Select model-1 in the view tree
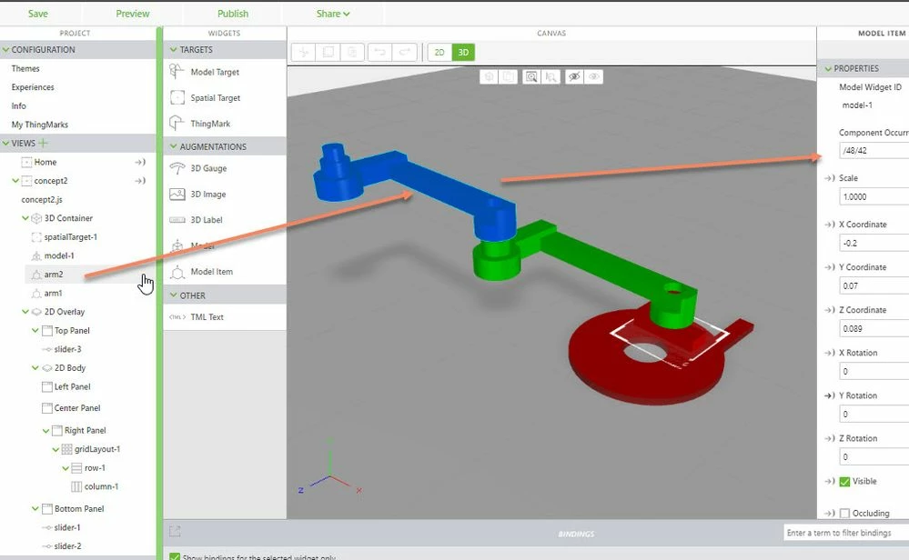This screenshot has height=560, width=909. [59, 255]
